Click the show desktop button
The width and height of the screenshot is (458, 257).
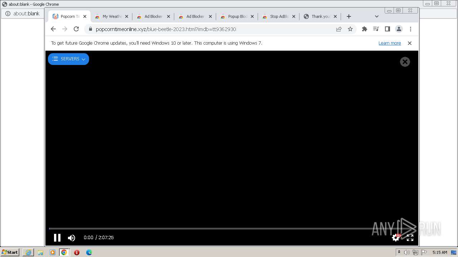pyautogui.click(x=454, y=252)
